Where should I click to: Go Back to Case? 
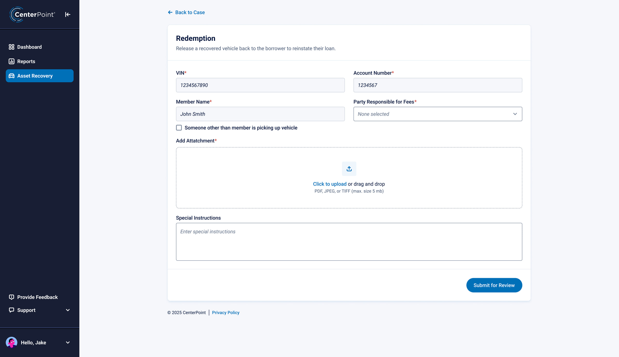[186, 12]
